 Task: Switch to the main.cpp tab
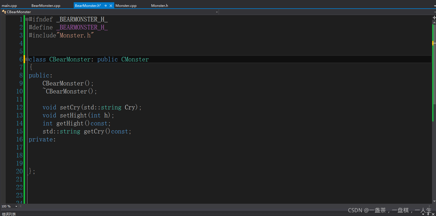(x=9, y=6)
